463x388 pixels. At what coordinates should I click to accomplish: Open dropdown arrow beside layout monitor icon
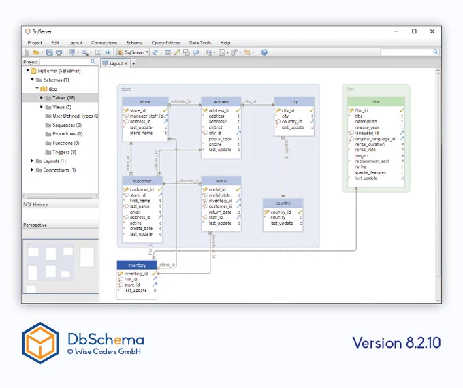pyautogui.click(x=78, y=52)
